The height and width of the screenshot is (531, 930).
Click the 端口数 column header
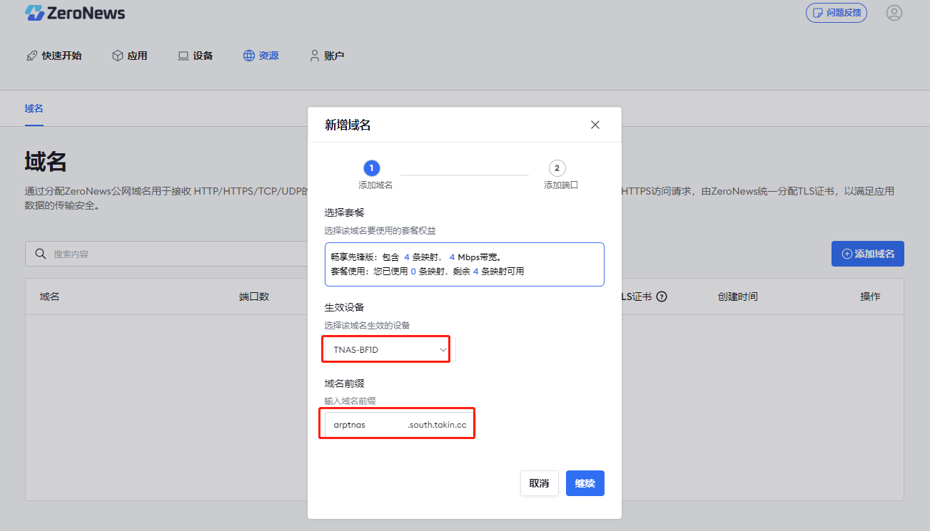coord(254,297)
